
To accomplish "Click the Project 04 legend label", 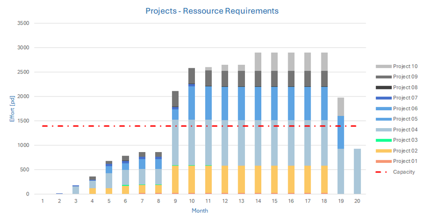I will point(405,130).
